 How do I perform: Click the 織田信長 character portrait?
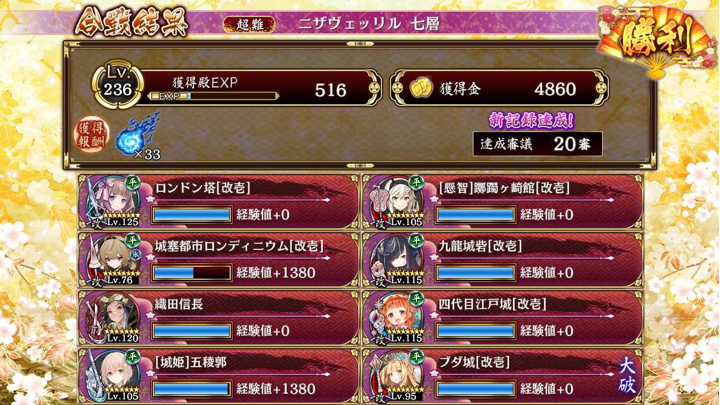(x=113, y=318)
